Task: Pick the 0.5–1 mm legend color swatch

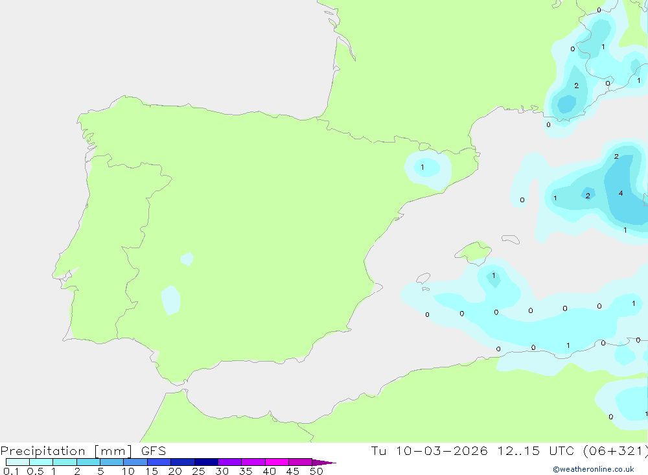Action: [41, 462]
